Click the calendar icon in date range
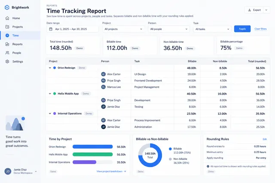Image resolution: width=275 pixels, height=183 pixels. pos(51,29)
